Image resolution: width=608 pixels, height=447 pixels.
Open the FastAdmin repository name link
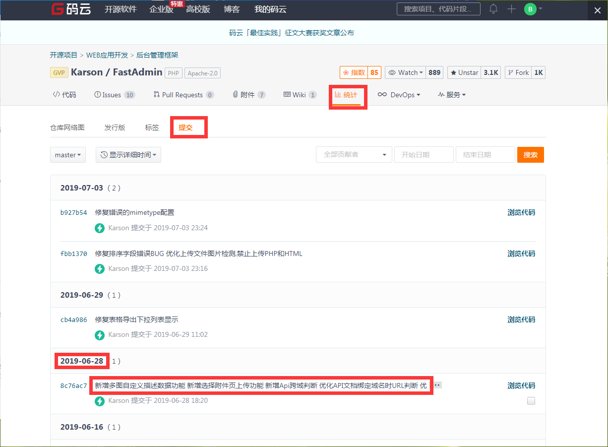pyautogui.click(x=138, y=72)
